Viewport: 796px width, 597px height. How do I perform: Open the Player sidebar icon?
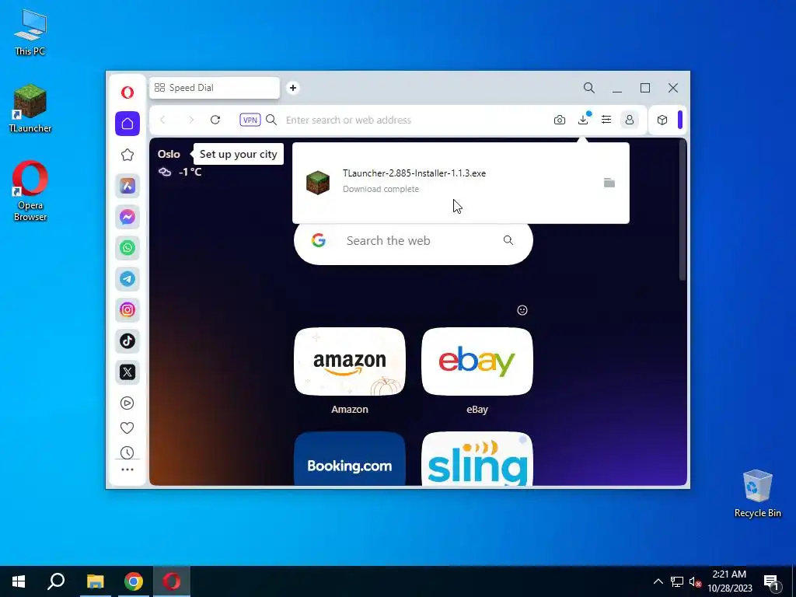point(127,403)
